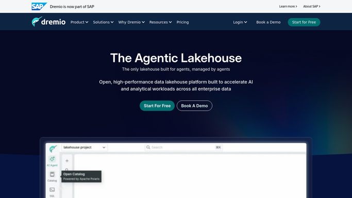Click 'The Agentic Lakehouse' heading
Viewport: 352px width, 198px height.
coord(176,58)
